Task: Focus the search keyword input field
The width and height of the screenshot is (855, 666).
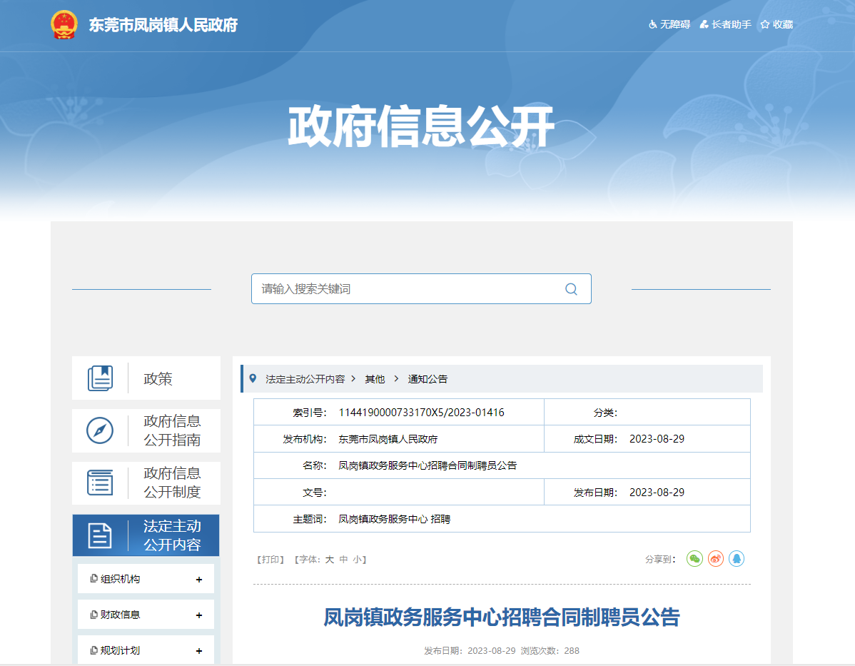Action: (x=407, y=289)
